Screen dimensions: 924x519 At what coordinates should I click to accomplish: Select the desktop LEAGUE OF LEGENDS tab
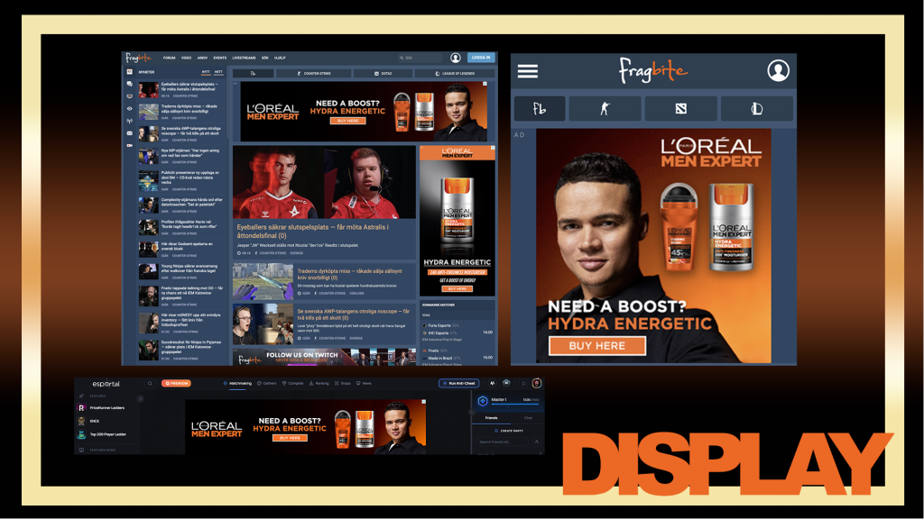click(x=455, y=74)
